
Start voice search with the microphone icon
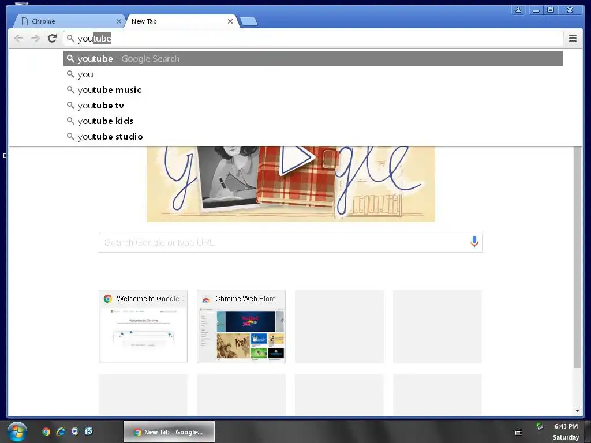pyautogui.click(x=474, y=242)
